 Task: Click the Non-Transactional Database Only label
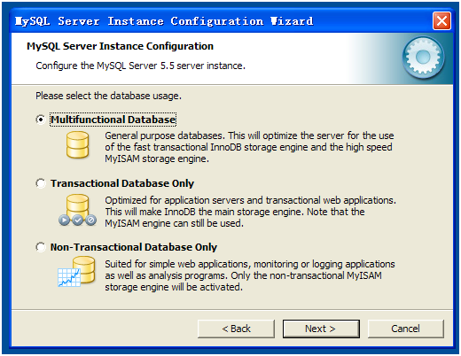point(134,247)
